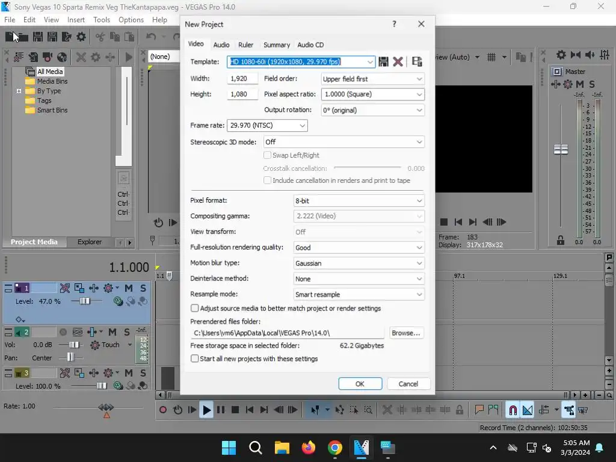
Task: Click the Record button in transport bar
Action: pos(163,410)
